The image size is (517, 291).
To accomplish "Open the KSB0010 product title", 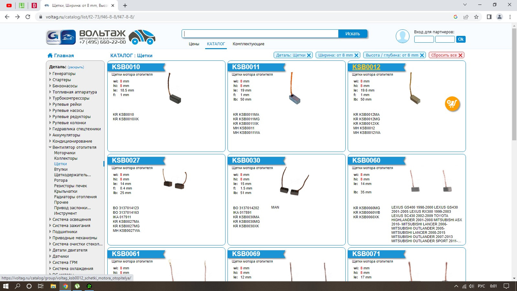I will (126, 67).
